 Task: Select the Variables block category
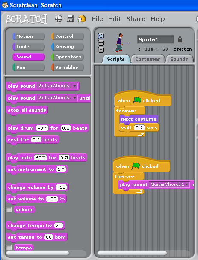click(68, 67)
